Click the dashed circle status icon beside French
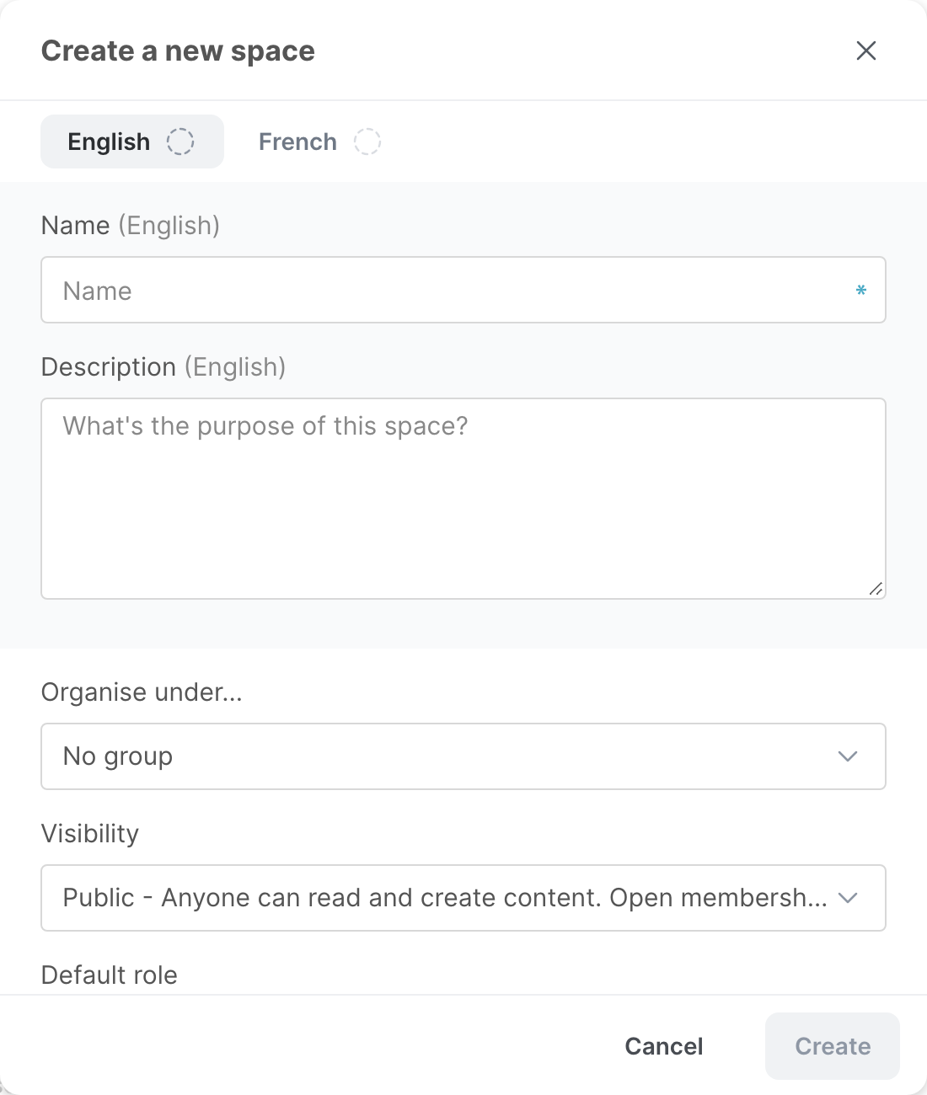Image resolution: width=927 pixels, height=1095 pixels. point(367,142)
